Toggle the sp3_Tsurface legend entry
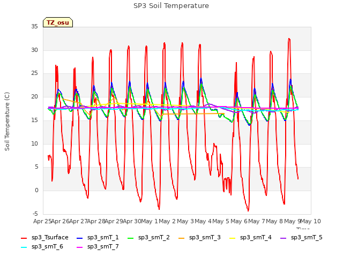The width and height of the screenshot is (343, 257). coord(44,238)
